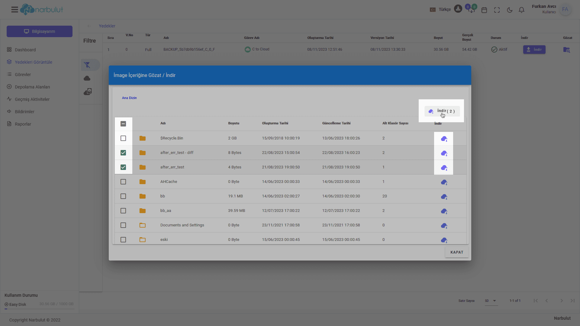
Task: Open the hamburger menu to collapse the sidebar
Action: (x=14, y=10)
